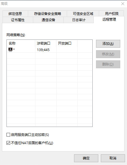Viewport: 127px width, 165px height.
Task: Select the 139;445 port entry
Action: tap(43, 50)
